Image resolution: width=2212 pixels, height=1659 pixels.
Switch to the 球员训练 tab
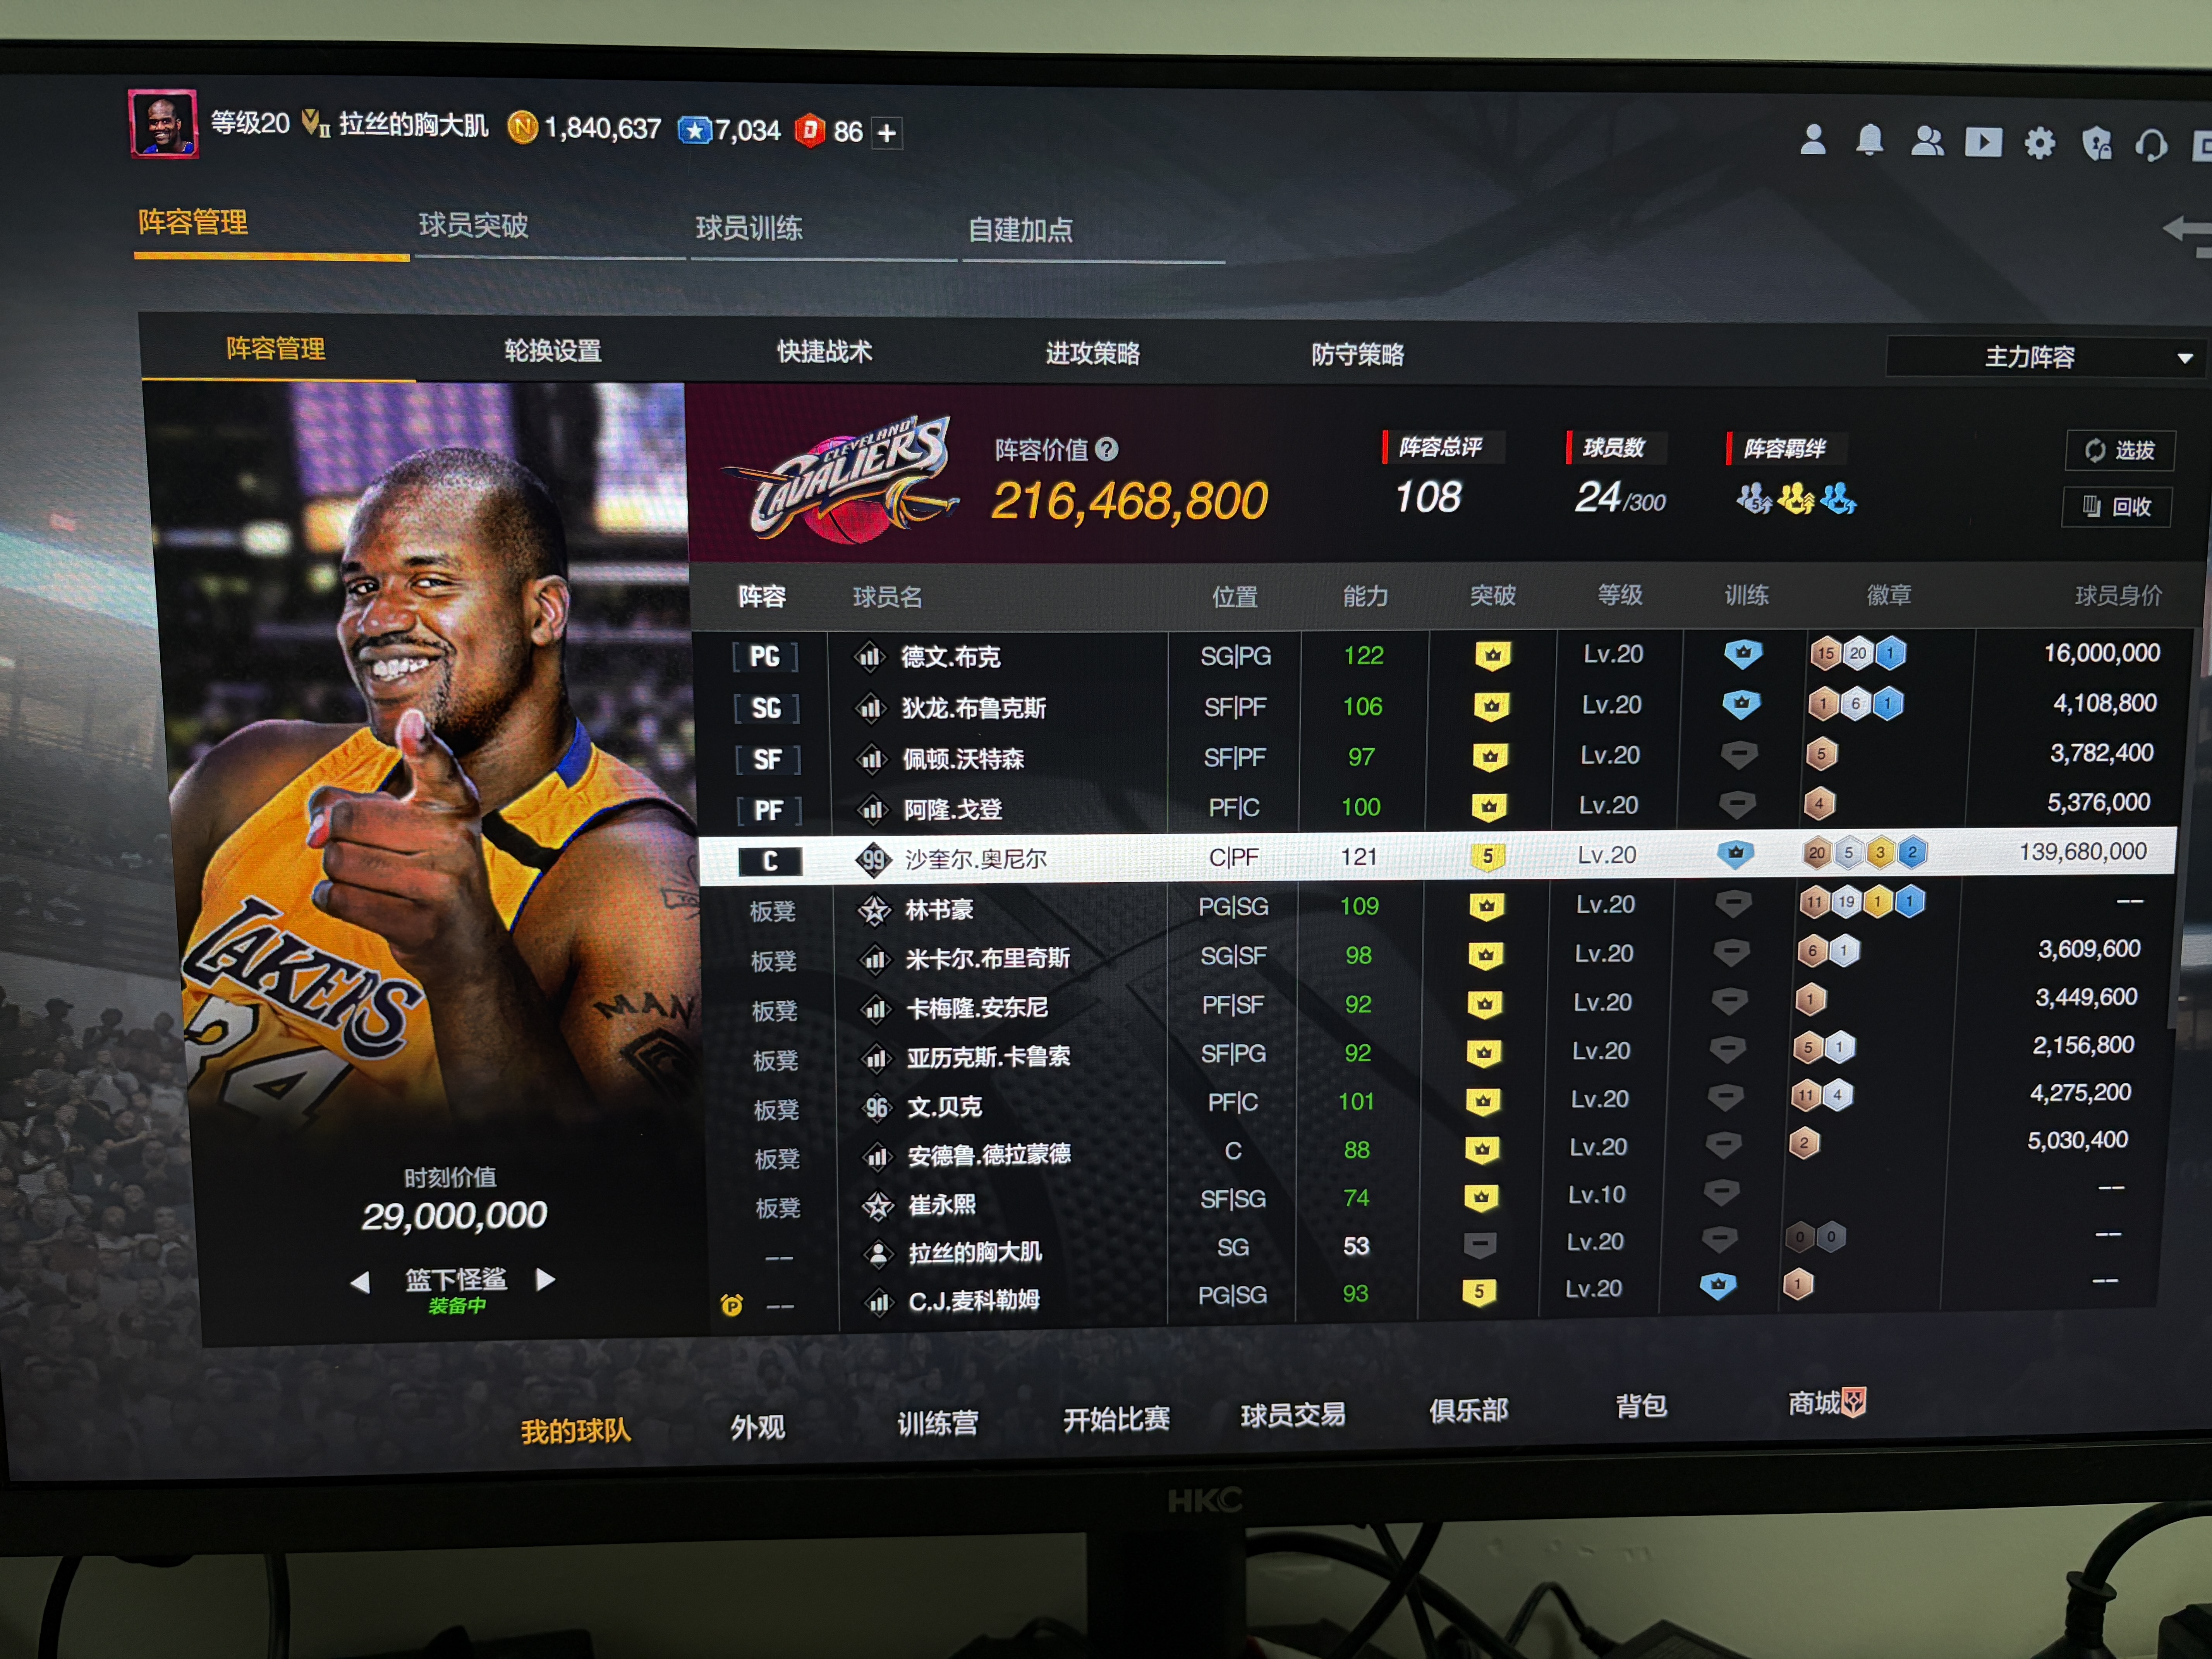749,228
